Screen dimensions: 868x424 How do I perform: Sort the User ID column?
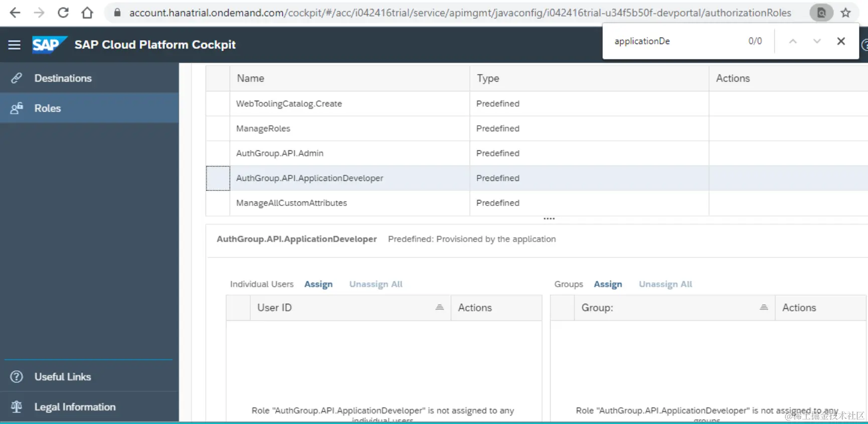pyautogui.click(x=439, y=308)
